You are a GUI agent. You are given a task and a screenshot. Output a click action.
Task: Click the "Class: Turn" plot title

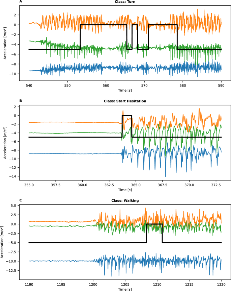tap(125, 2)
